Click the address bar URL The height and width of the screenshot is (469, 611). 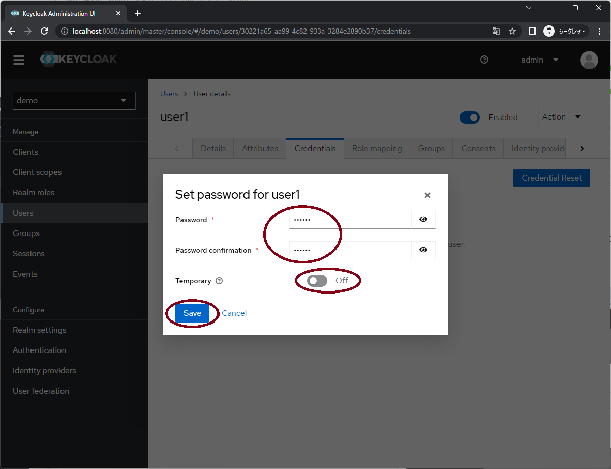pos(241,31)
